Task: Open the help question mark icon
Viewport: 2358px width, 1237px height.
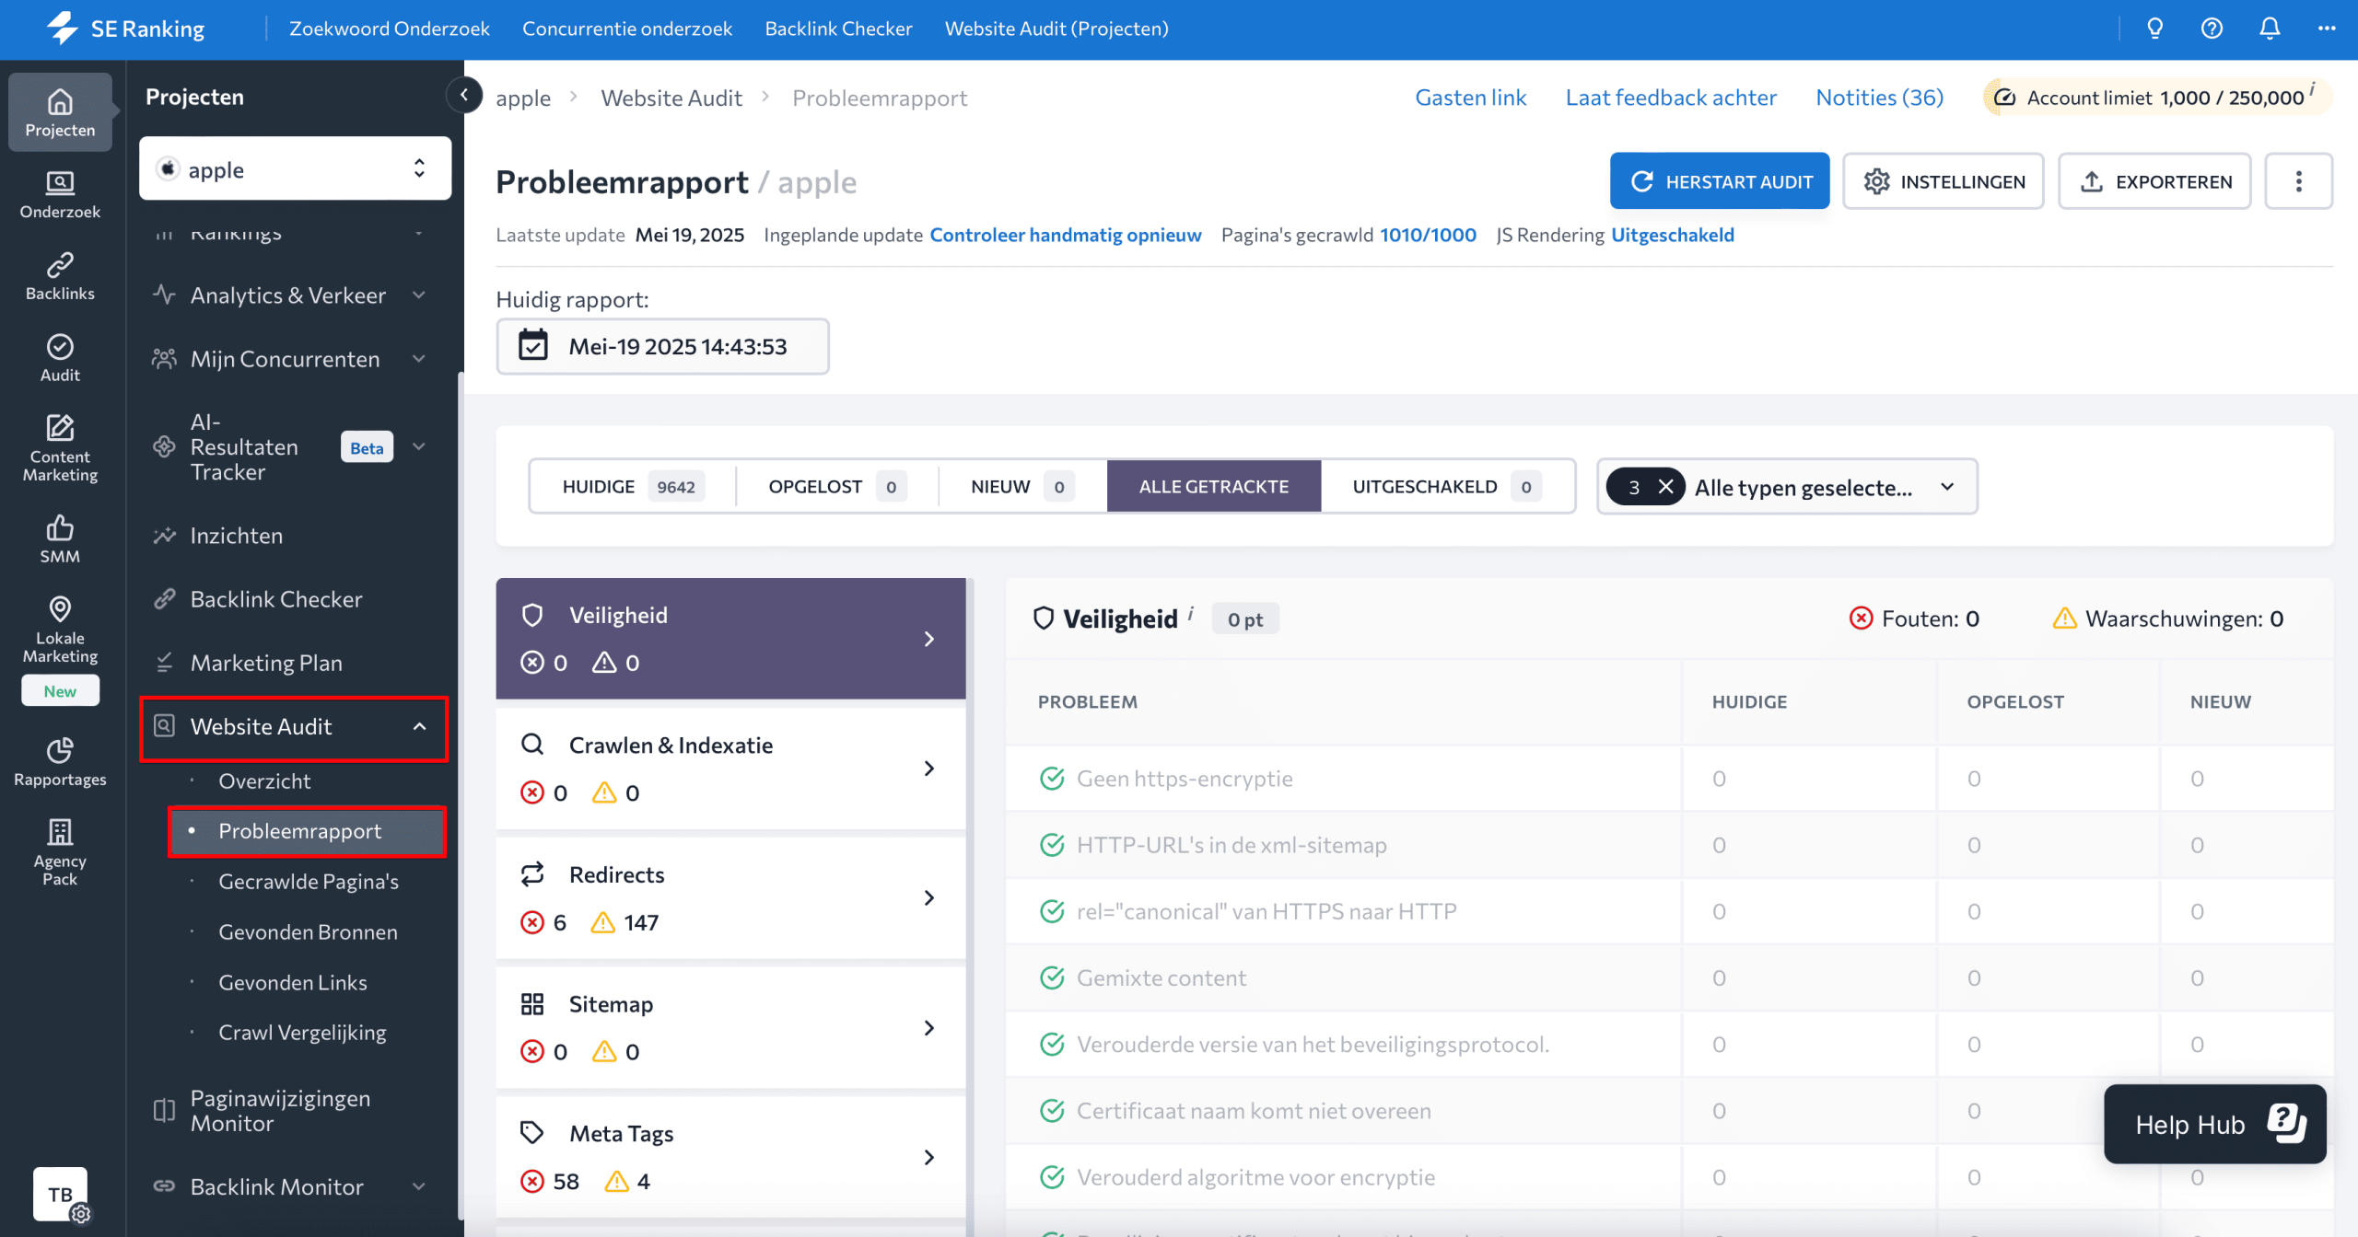Action: click(x=2212, y=29)
